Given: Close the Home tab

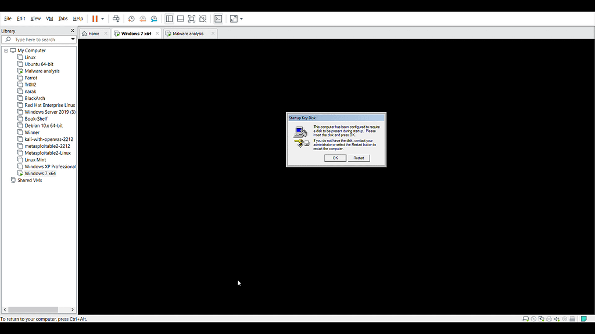Looking at the screenshot, I should coord(106,33).
